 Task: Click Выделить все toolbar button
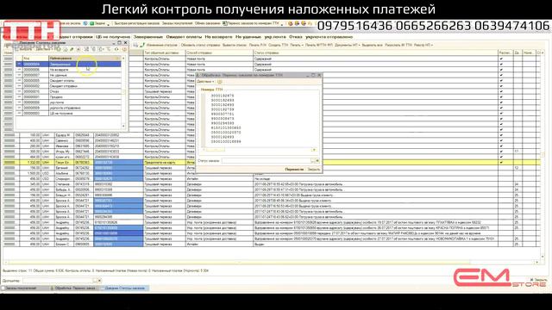(372, 45)
